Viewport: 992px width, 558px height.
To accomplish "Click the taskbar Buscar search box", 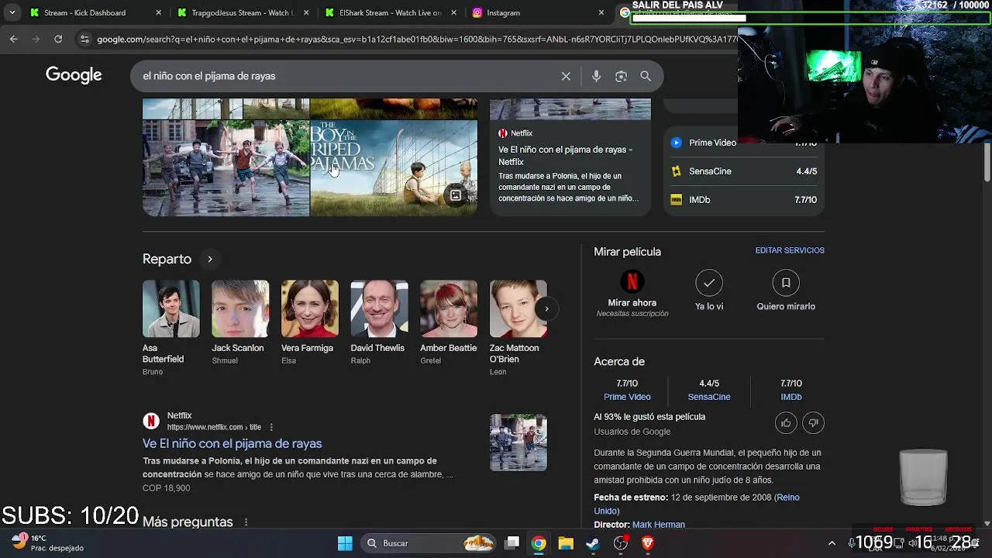I will click(428, 543).
